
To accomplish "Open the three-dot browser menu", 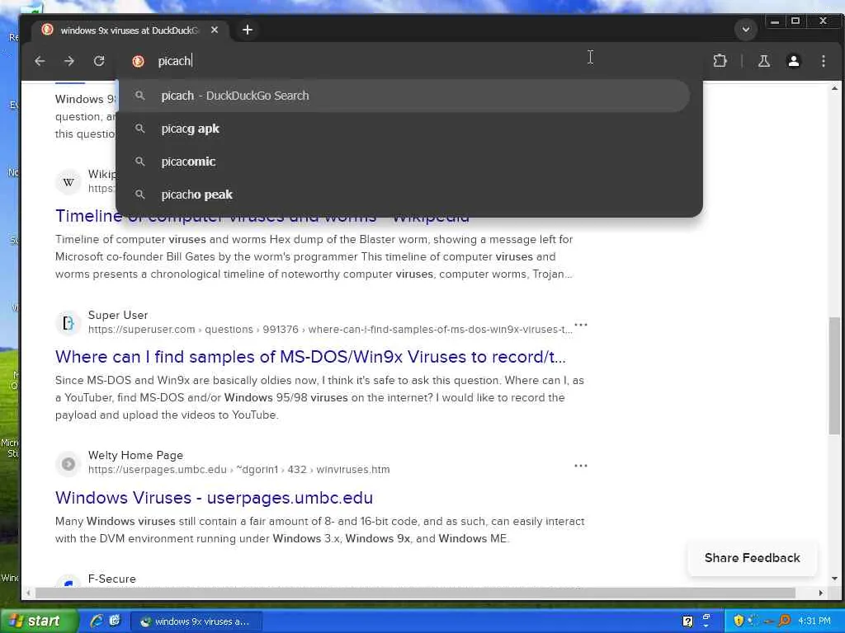I will (824, 61).
